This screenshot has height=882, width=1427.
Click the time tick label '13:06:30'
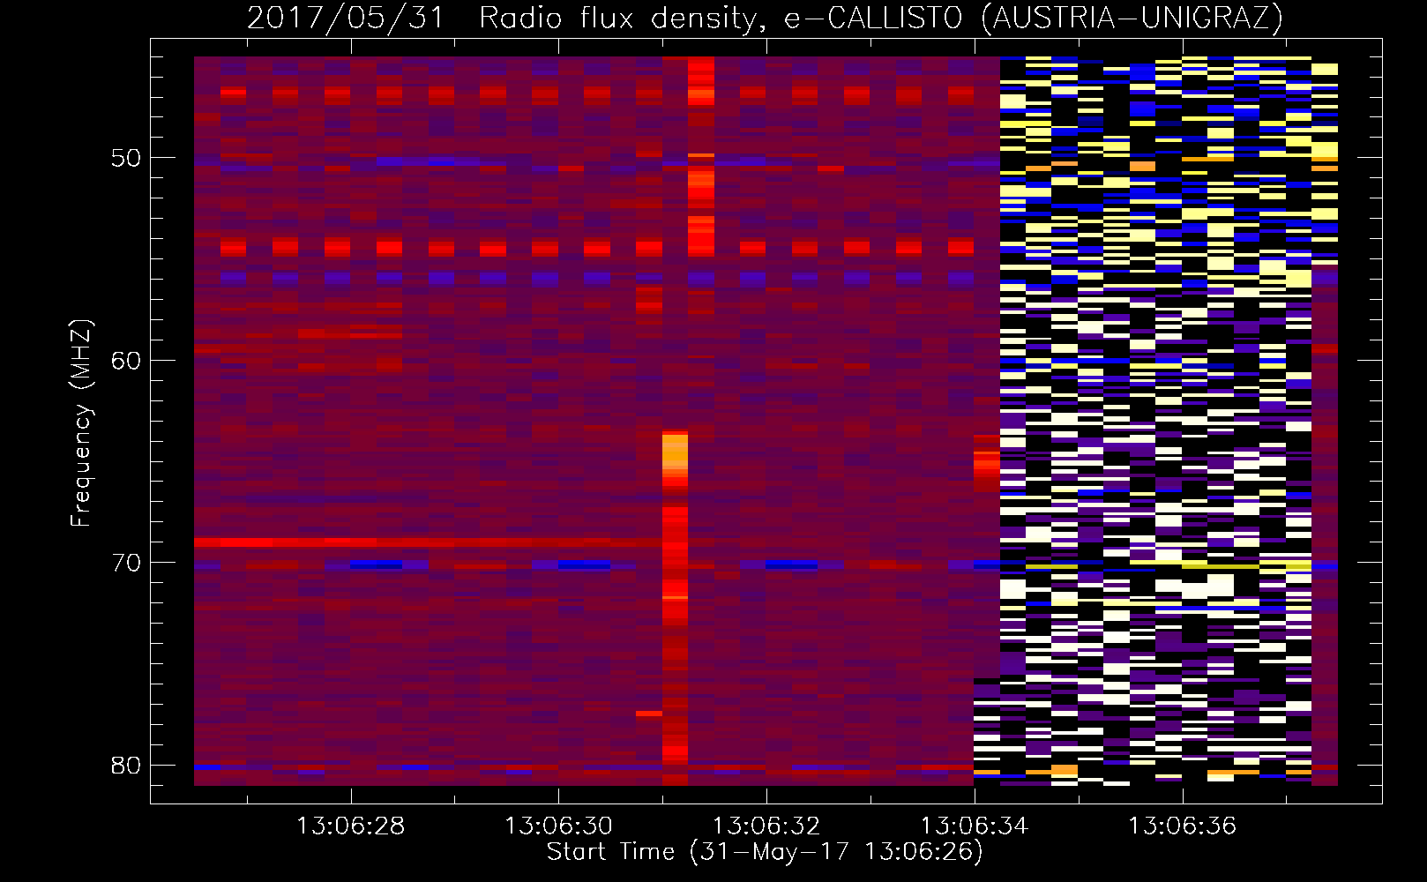pos(558,826)
